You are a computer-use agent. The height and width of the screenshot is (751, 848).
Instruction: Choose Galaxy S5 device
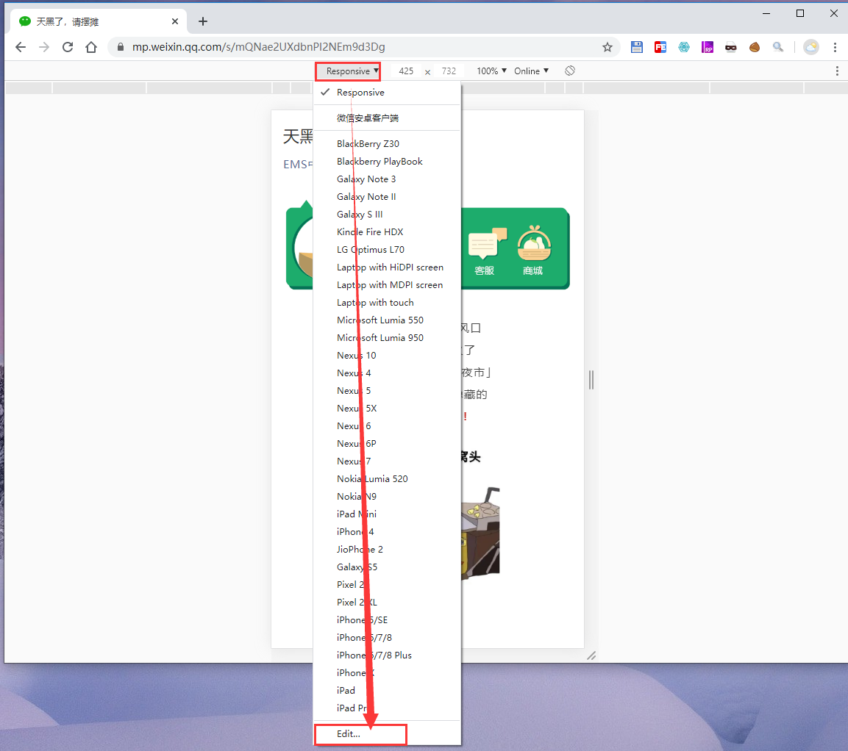tap(387, 567)
